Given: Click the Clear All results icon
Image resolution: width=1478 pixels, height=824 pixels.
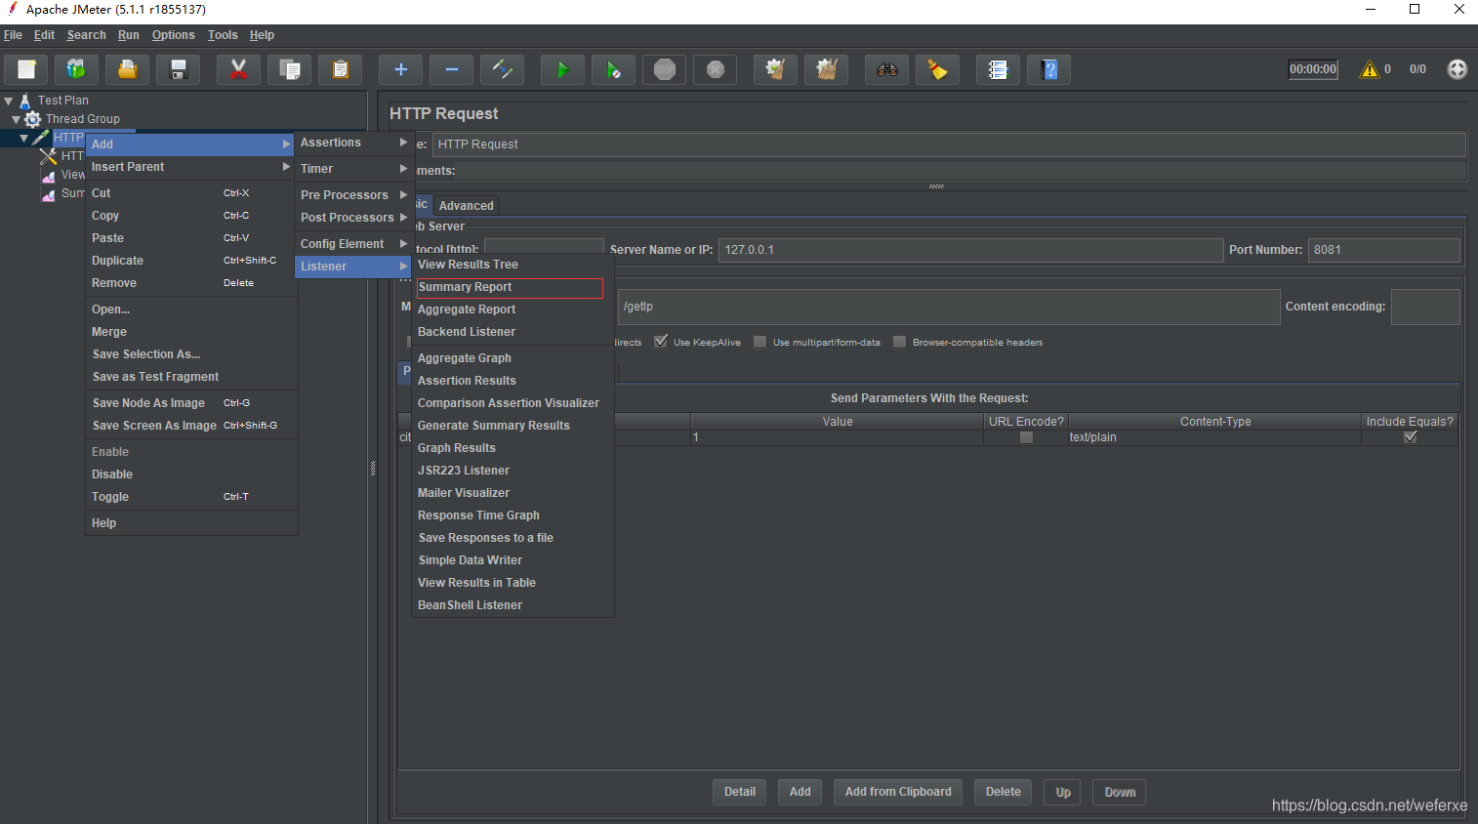Looking at the screenshot, I should [x=827, y=69].
